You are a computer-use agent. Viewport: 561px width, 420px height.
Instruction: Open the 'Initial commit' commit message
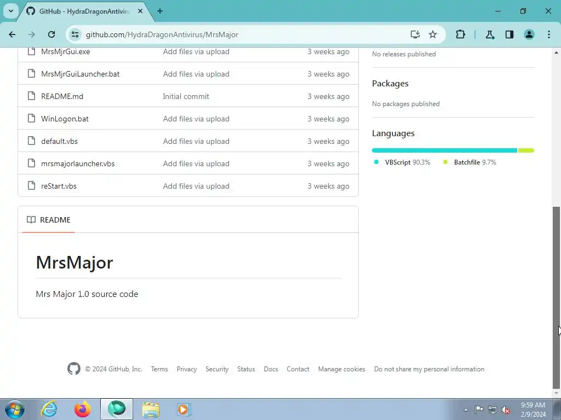(x=186, y=96)
